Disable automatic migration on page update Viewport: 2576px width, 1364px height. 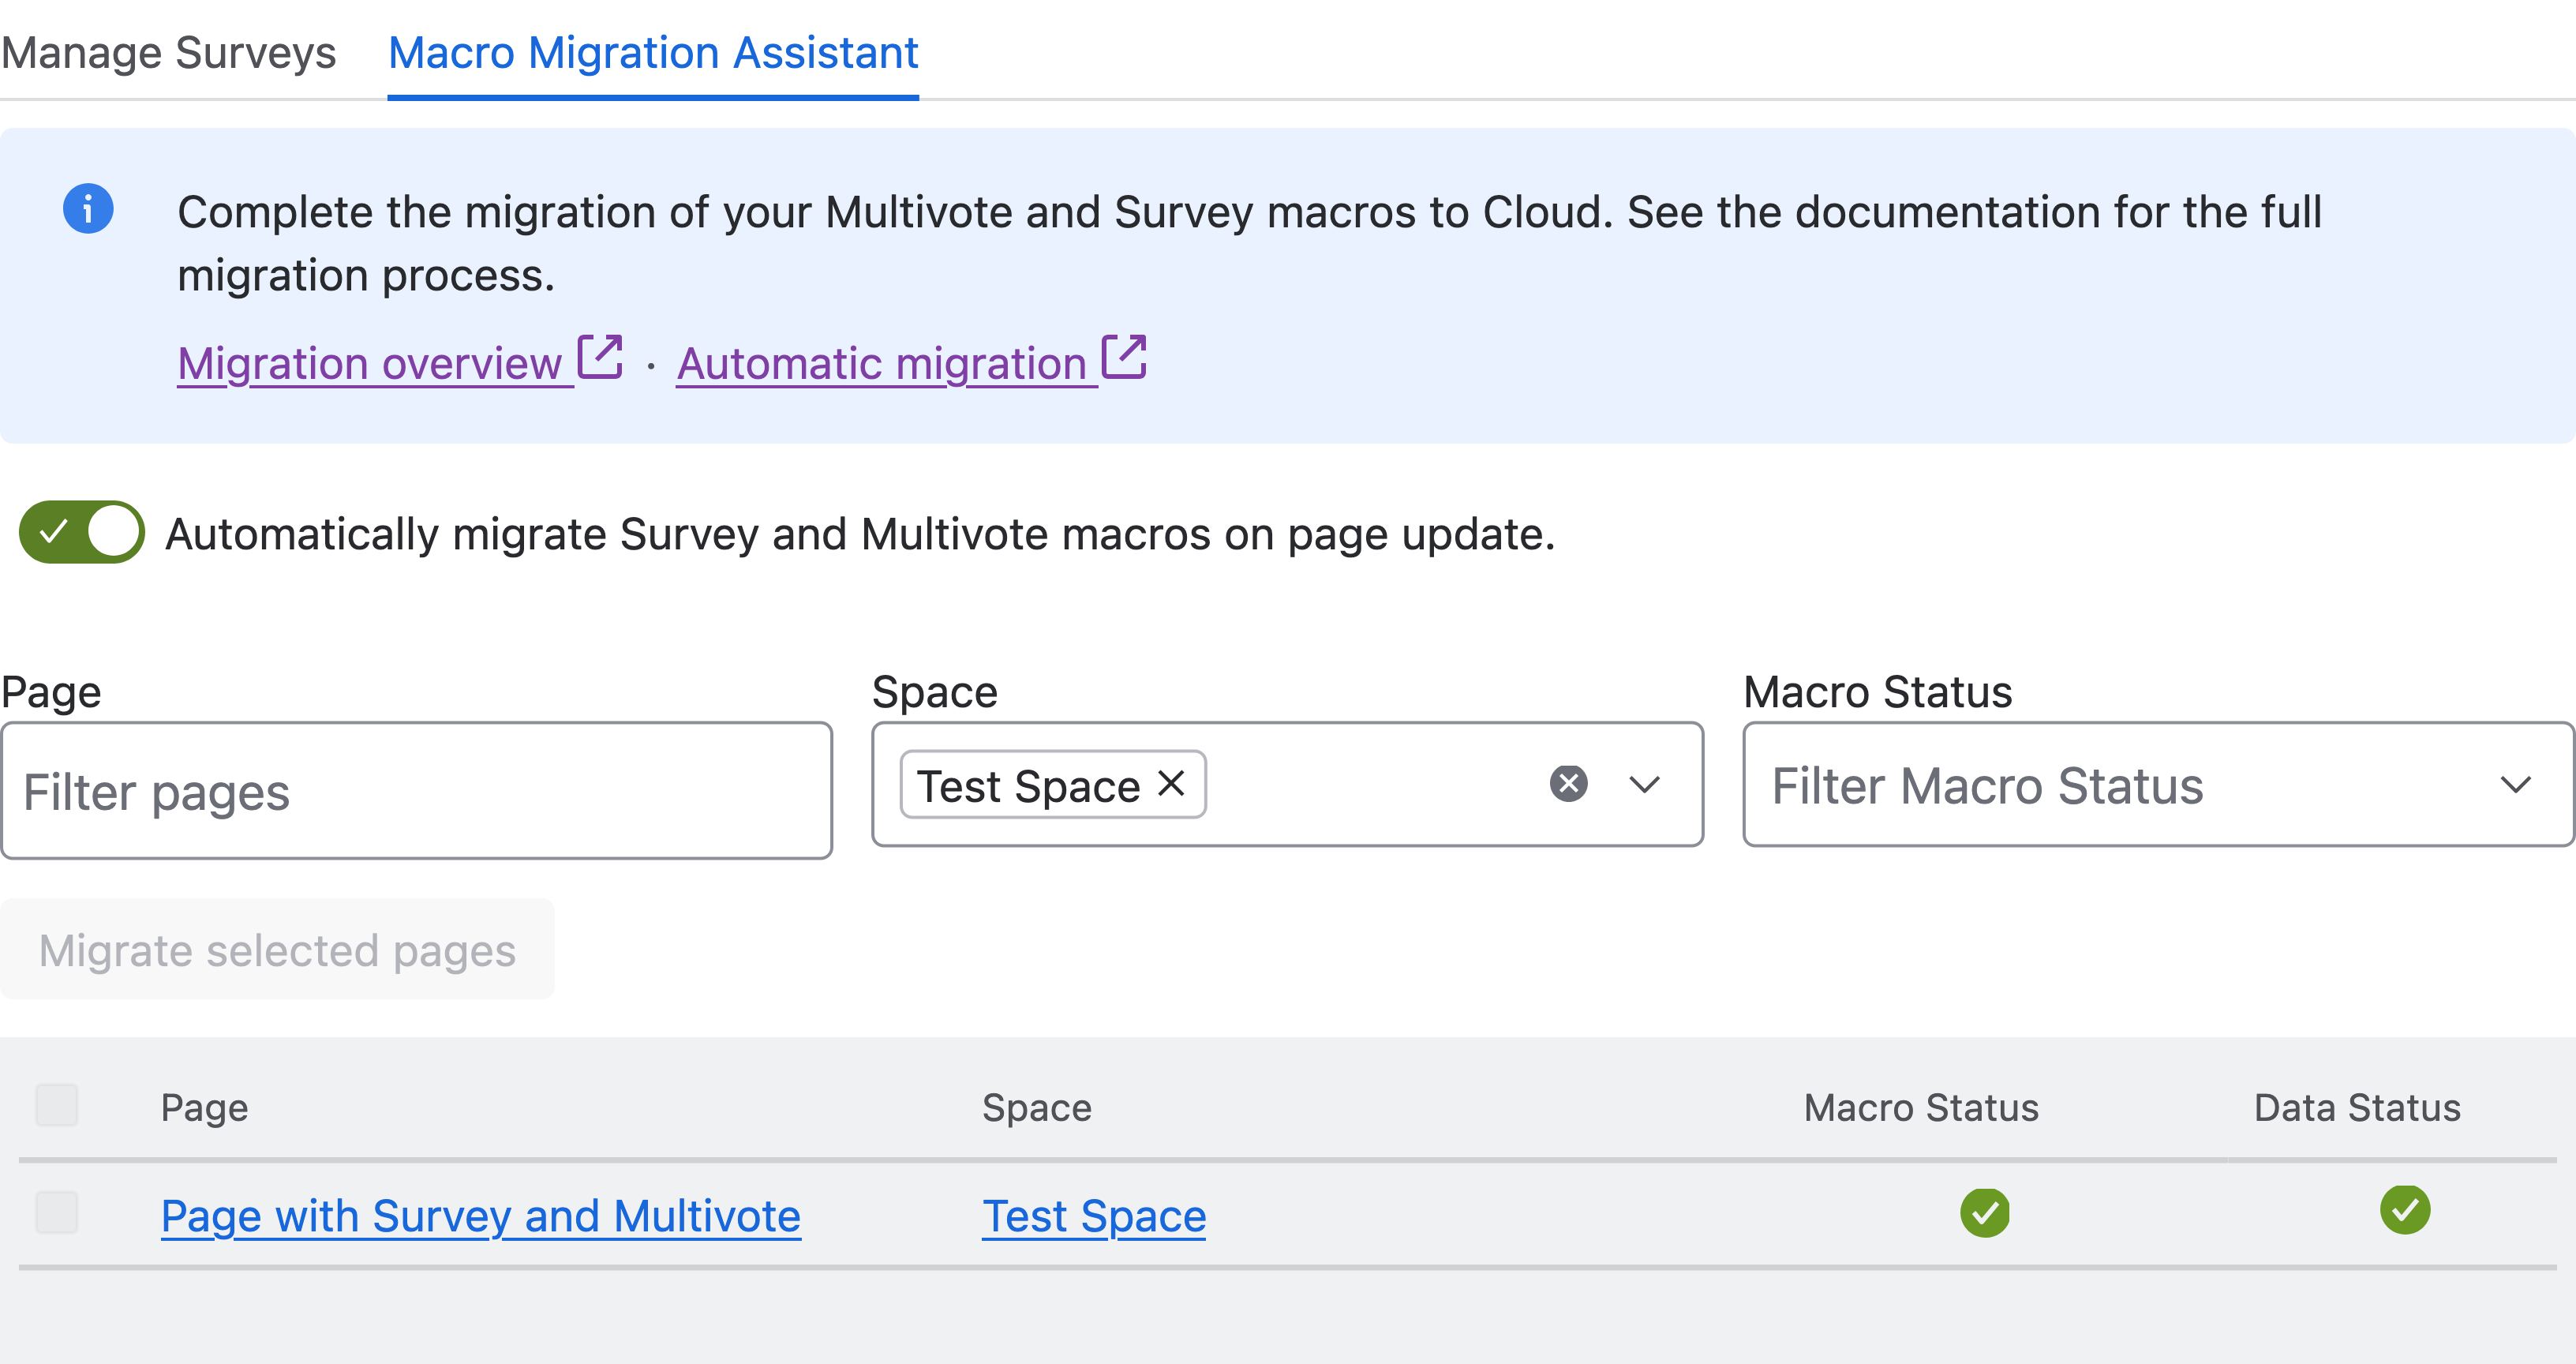pos(82,532)
